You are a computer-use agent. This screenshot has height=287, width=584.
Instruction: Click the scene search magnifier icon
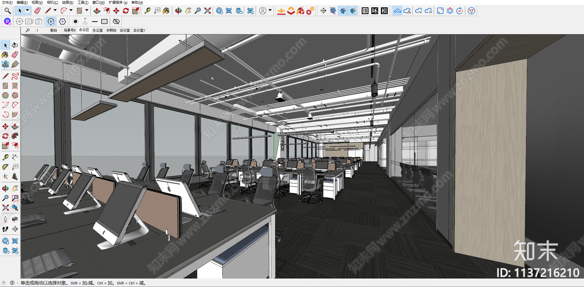coord(28,30)
